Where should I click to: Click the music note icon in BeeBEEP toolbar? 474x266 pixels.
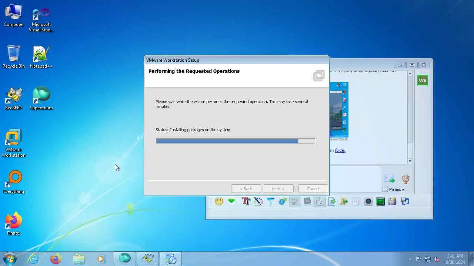[x=320, y=201]
